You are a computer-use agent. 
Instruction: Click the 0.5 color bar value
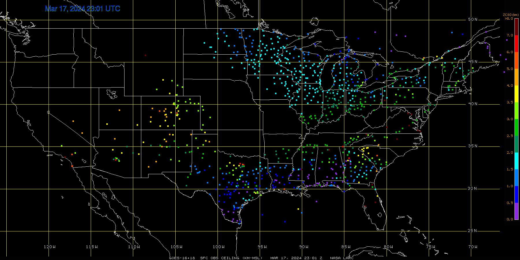510,203
